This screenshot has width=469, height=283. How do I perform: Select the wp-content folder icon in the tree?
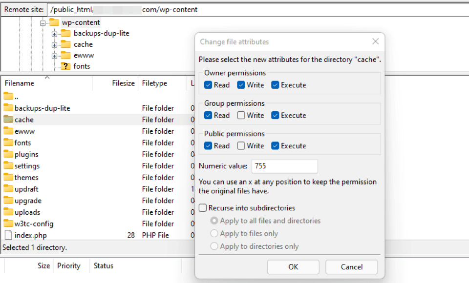pos(55,22)
